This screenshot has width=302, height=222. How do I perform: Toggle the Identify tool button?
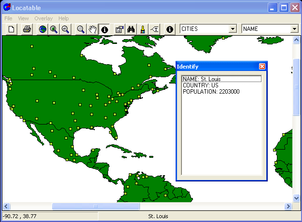[104, 29]
